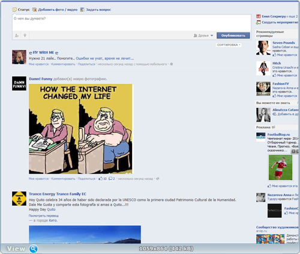300x254 pixels.
Task: Click the Hitch poster thumbnail
Action: coord(263,68)
